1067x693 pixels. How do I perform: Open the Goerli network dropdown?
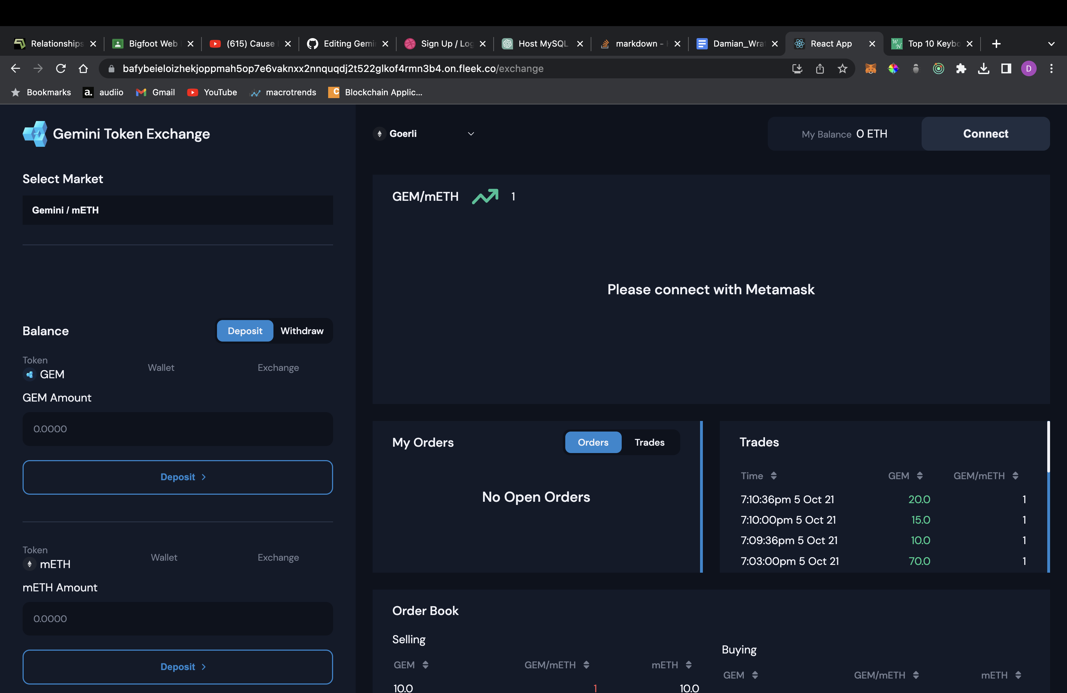pyautogui.click(x=424, y=134)
